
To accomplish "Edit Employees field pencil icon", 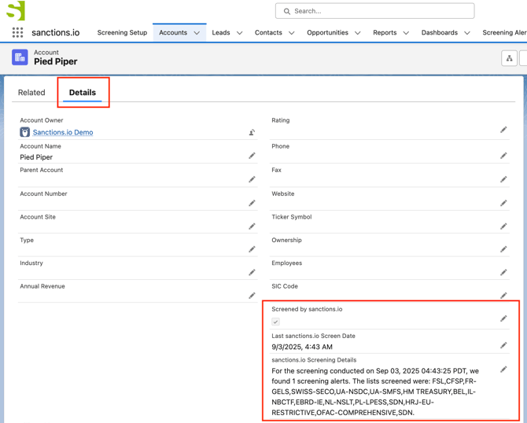I will pyautogui.click(x=503, y=272).
